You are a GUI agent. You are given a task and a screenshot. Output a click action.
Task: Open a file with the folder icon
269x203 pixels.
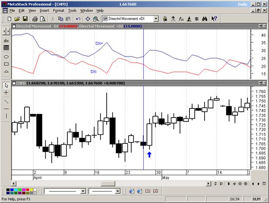point(17,19)
